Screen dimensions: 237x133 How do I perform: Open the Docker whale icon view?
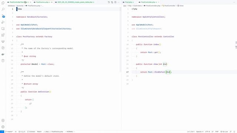tap(3, 54)
